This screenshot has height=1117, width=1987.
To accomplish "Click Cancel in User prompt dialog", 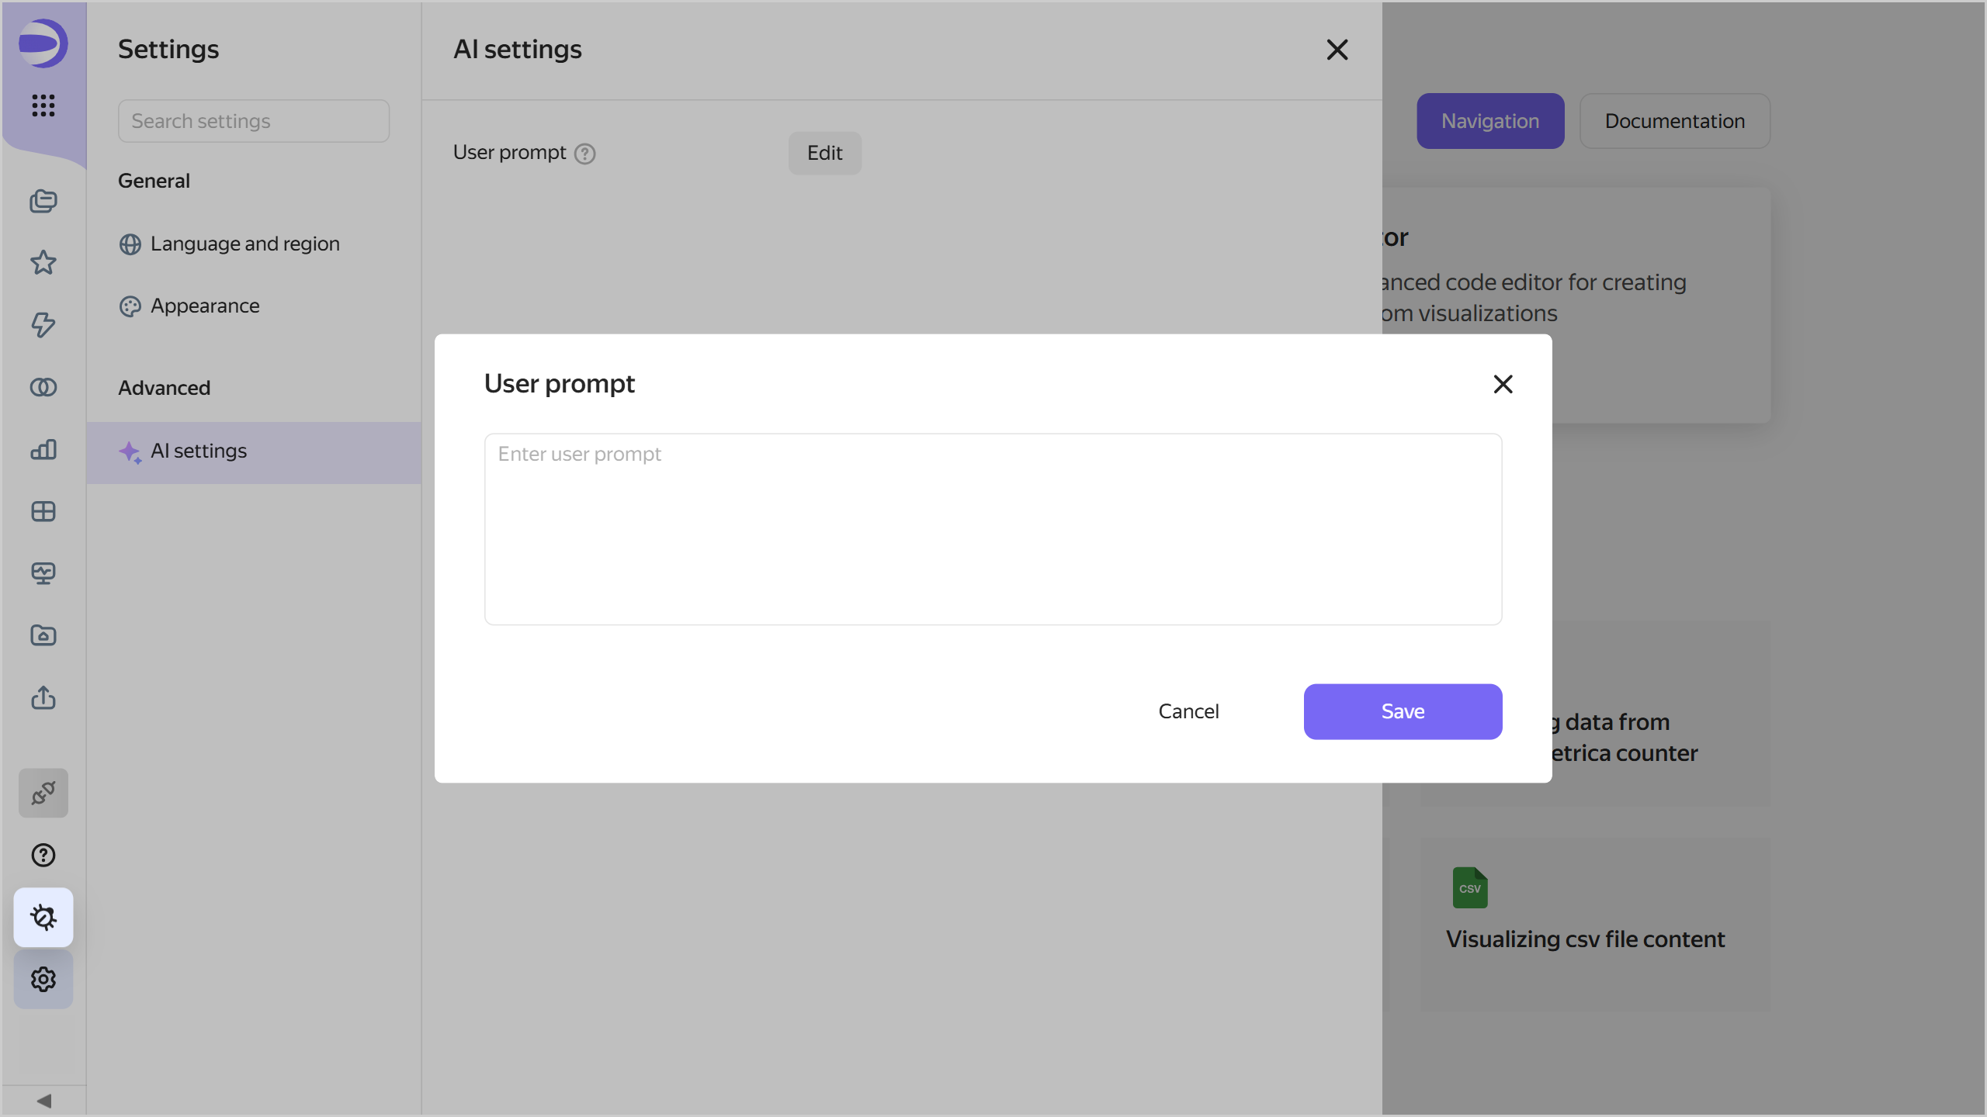I will pyautogui.click(x=1188, y=711).
